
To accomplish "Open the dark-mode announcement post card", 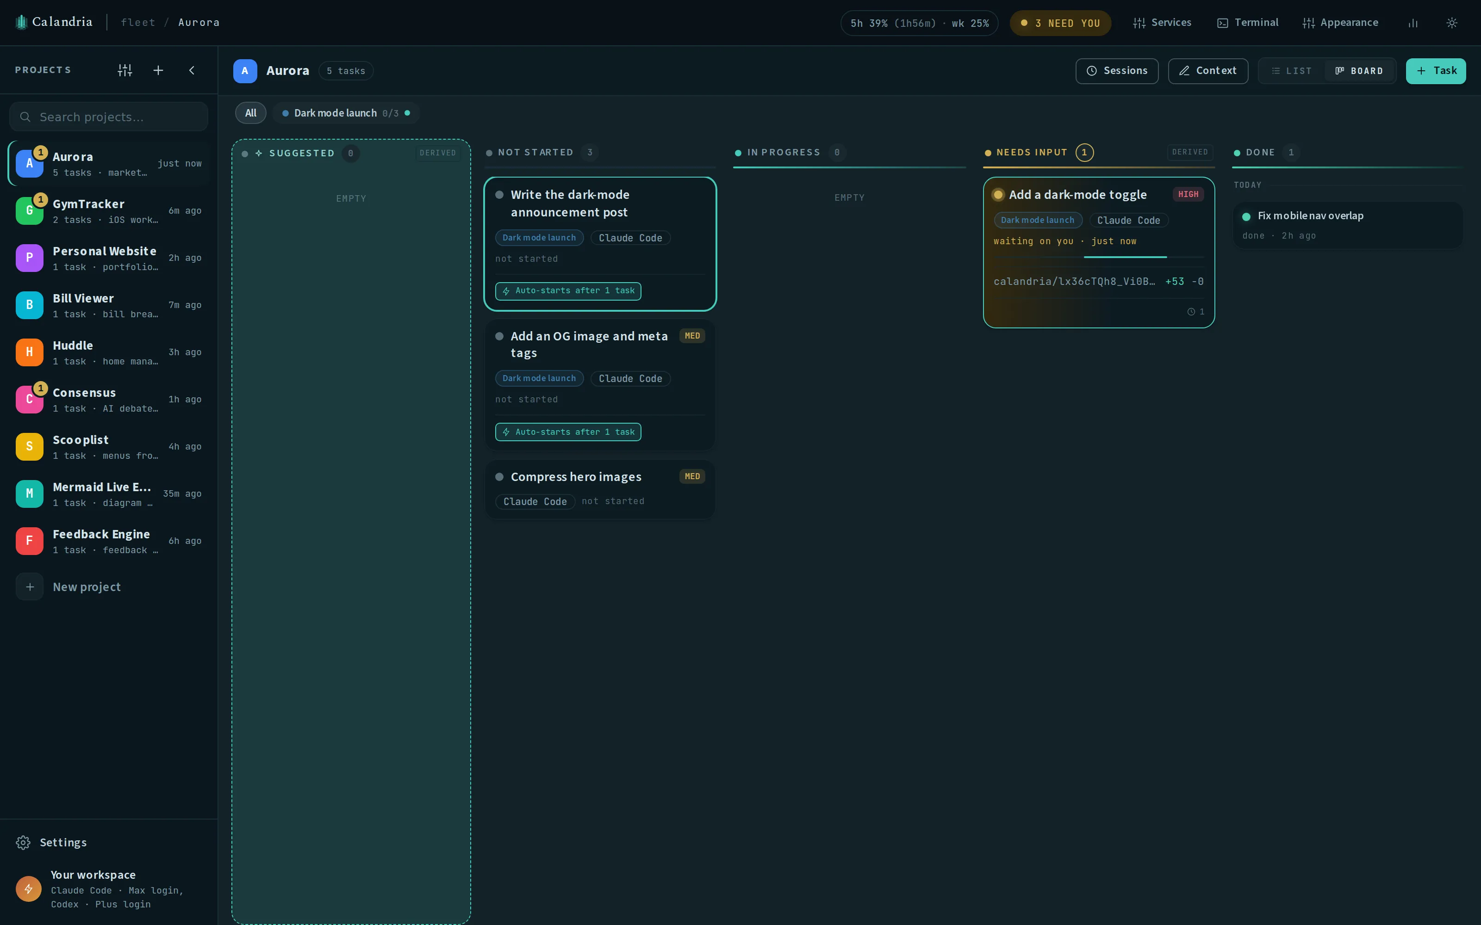I will [600, 244].
